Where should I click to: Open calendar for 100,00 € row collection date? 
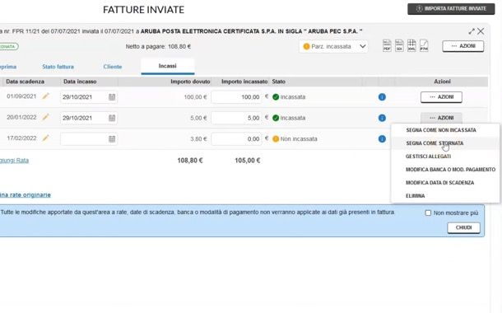[x=112, y=97]
